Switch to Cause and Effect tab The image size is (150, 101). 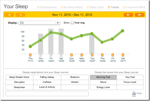pyautogui.click(x=134, y=7)
